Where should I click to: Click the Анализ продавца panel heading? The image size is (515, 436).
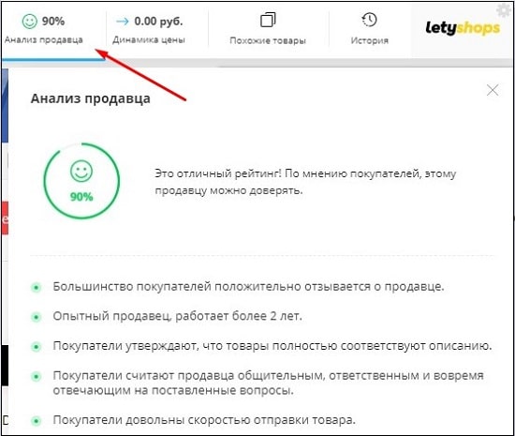tap(90, 98)
